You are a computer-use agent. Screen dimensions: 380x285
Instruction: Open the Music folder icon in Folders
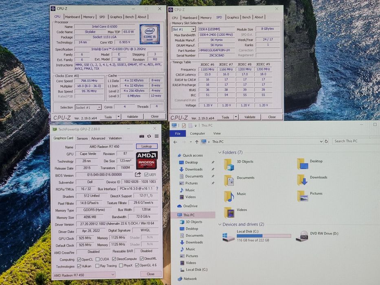(229, 197)
